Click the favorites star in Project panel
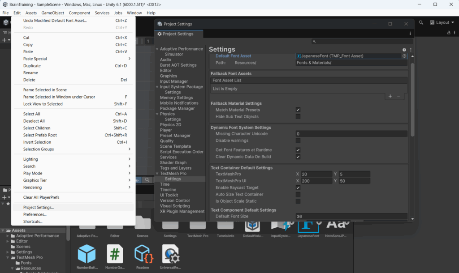459x273 pixels. [8, 204]
